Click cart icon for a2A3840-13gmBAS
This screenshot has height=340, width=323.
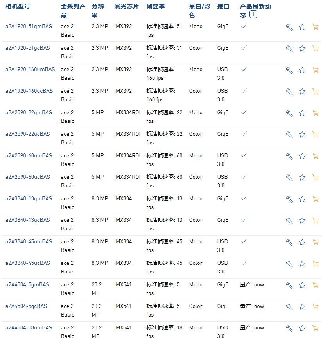click(x=316, y=199)
